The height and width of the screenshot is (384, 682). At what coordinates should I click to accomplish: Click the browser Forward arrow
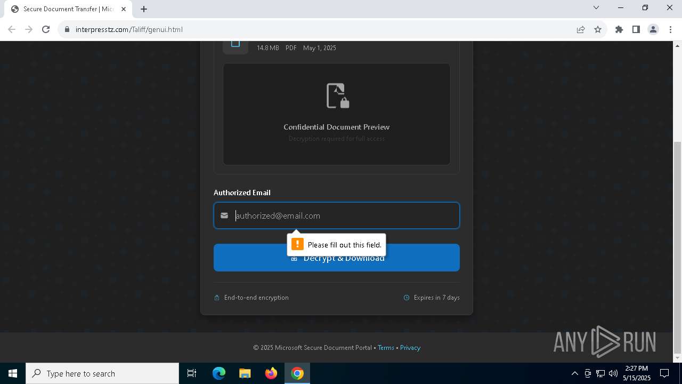(x=29, y=29)
